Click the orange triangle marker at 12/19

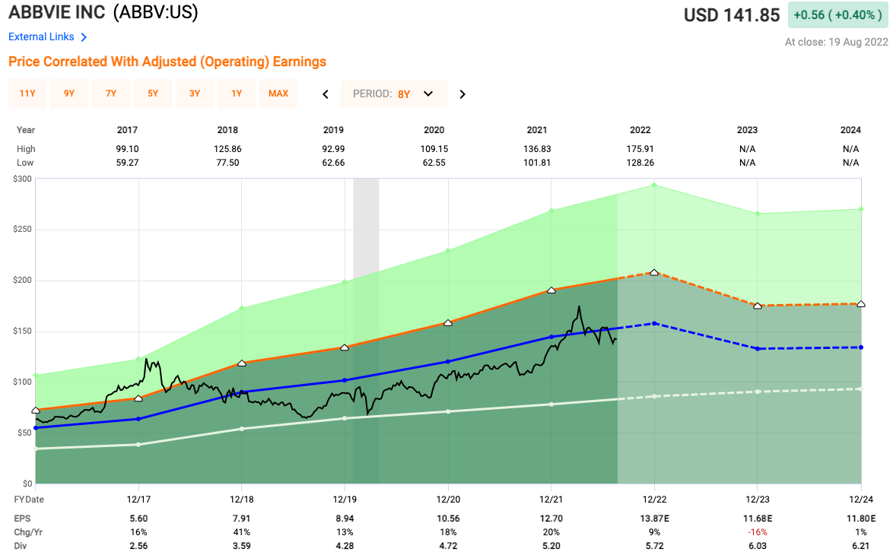345,347
